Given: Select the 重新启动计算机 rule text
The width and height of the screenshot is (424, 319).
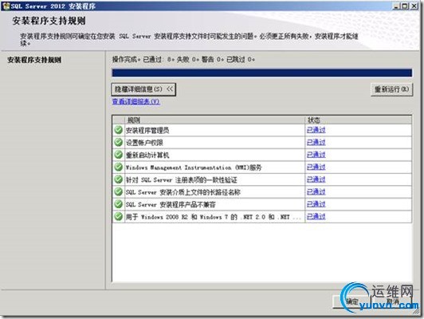Looking at the screenshot, I should click(x=147, y=155).
